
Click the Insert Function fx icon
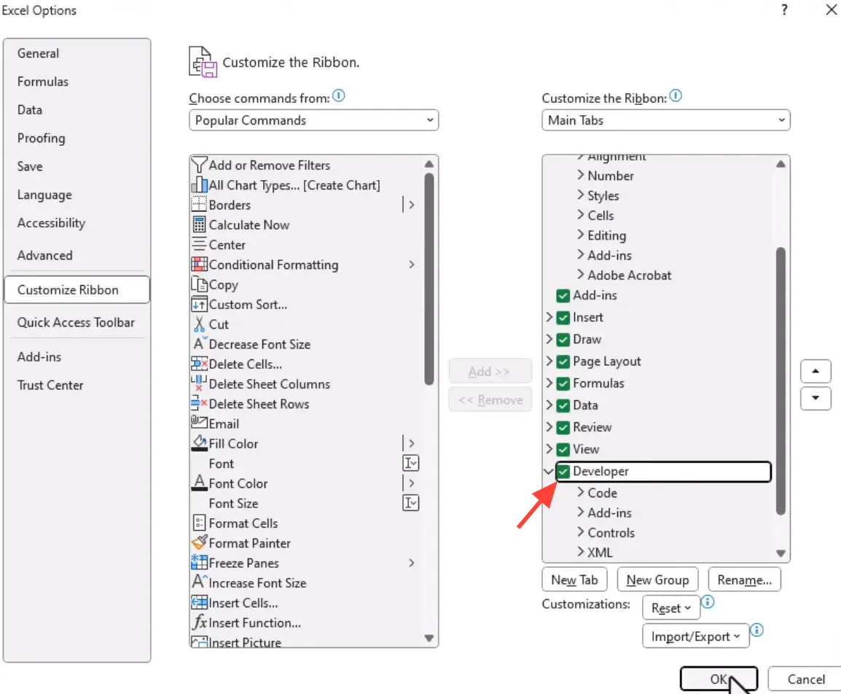pos(199,623)
